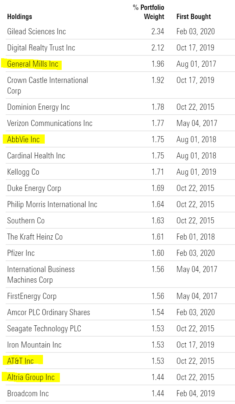Open the Pfizer Inc holding
Image resolution: width=235 pixels, height=404 pixels.
(21, 253)
